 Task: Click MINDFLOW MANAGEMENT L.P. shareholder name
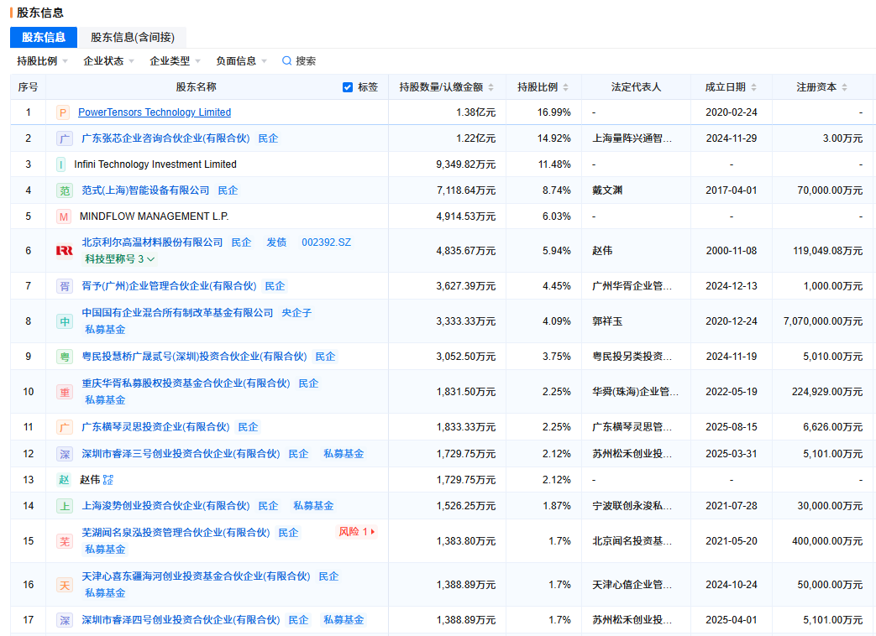tap(155, 216)
